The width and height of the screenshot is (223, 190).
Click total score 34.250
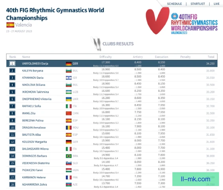tap(210, 64)
